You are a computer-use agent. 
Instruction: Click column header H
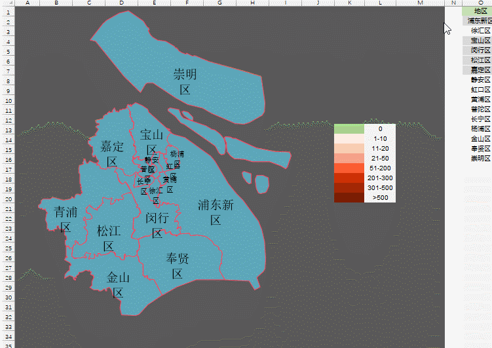[x=252, y=3]
